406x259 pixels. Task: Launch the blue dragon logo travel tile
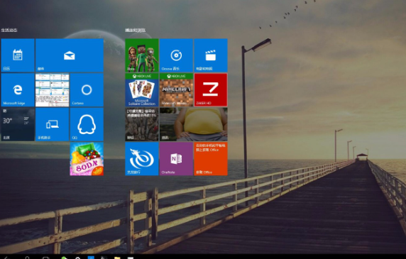(142, 159)
